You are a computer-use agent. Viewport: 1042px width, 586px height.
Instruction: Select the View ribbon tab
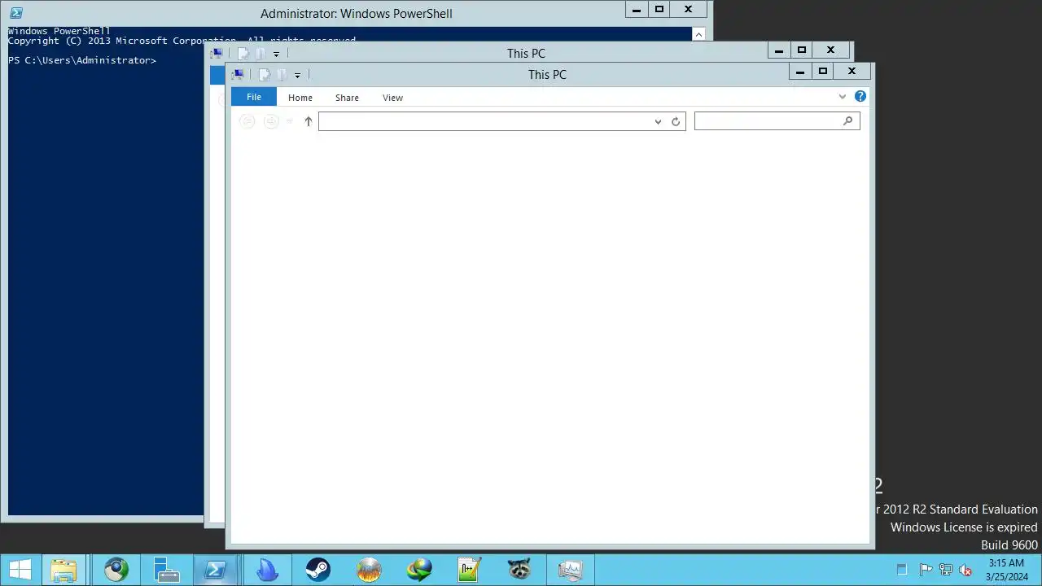[392, 98]
